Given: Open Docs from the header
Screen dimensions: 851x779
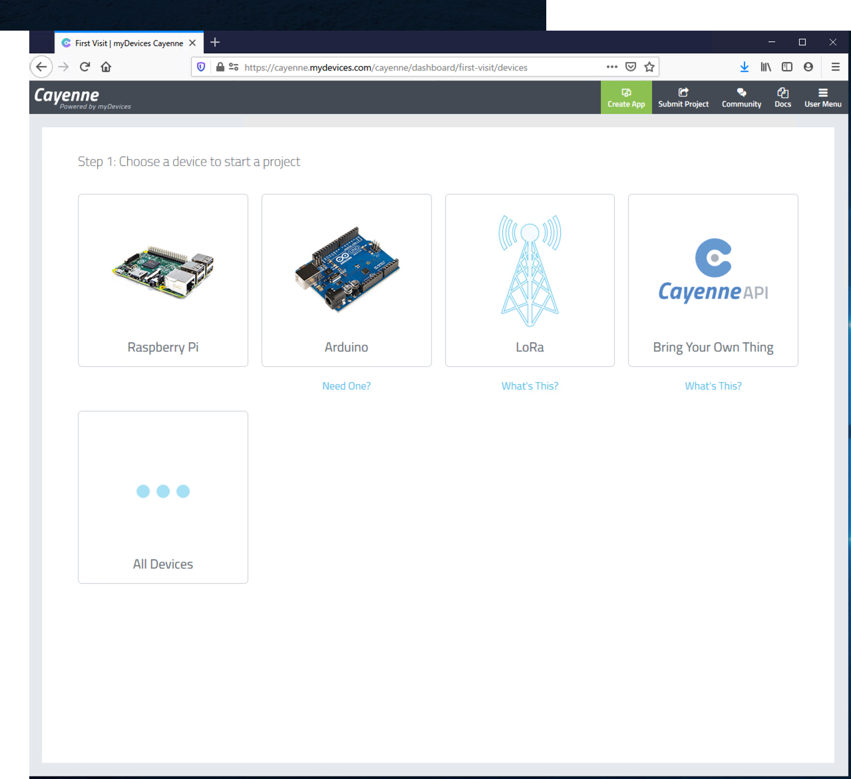Looking at the screenshot, I should point(782,97).
